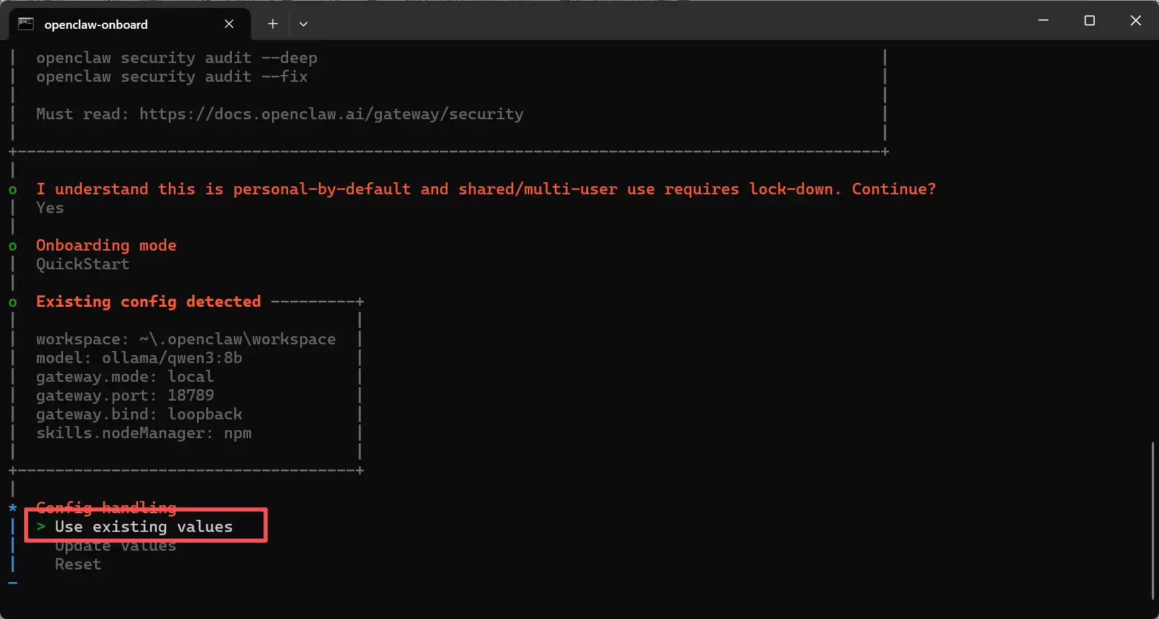The height and width of the screenshot is (619, 1159).
Task: Click the Existing config detected heading
Action: [148, 301]
